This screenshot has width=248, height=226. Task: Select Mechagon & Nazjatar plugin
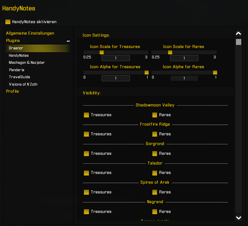click(x=27, y=62)
